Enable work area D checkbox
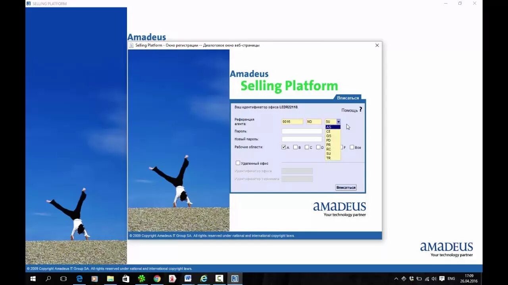The height and width of the screenshot is (285, 508). (x=318, y=147)
